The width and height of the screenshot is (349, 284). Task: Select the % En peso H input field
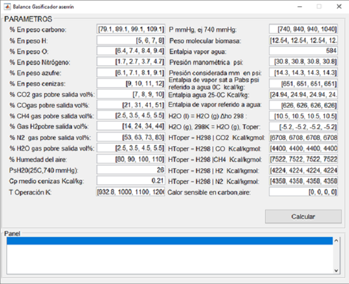[x=130, y=40]
